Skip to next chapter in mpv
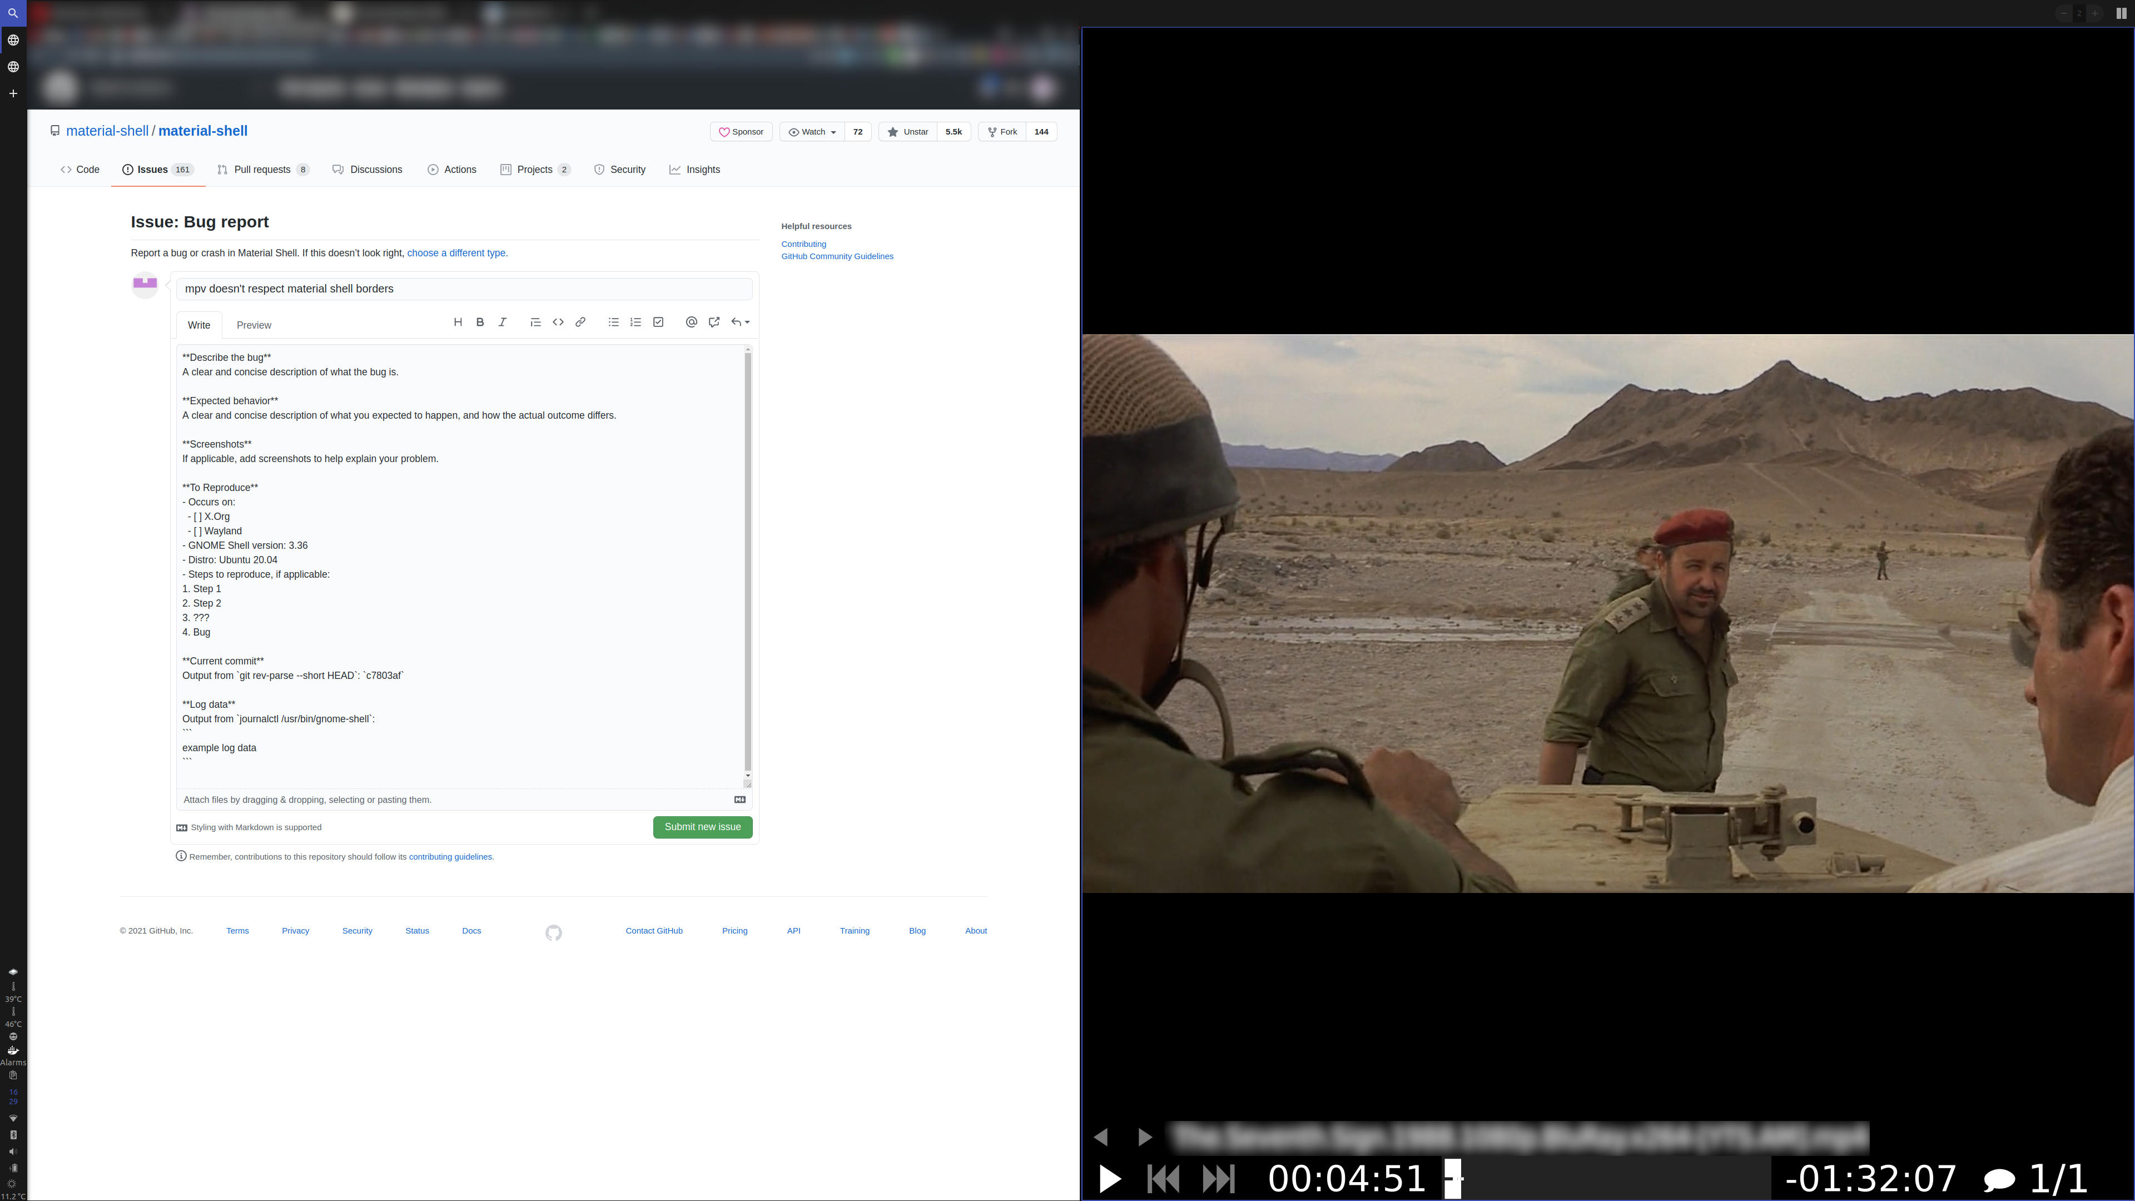This screenshot has width=2135, height=1201. (x=1218, y=1179)
